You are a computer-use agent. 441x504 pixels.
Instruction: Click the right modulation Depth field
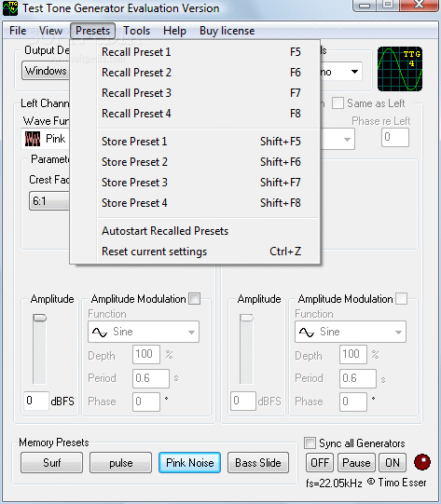(x=353, y=355)
